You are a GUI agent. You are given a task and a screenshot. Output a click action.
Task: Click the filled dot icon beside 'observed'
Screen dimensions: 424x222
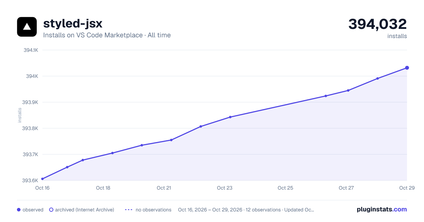click(19, 210)
